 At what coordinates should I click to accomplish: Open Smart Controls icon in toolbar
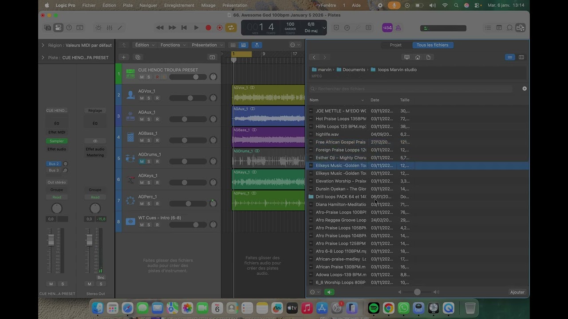(x=99, y=27)
